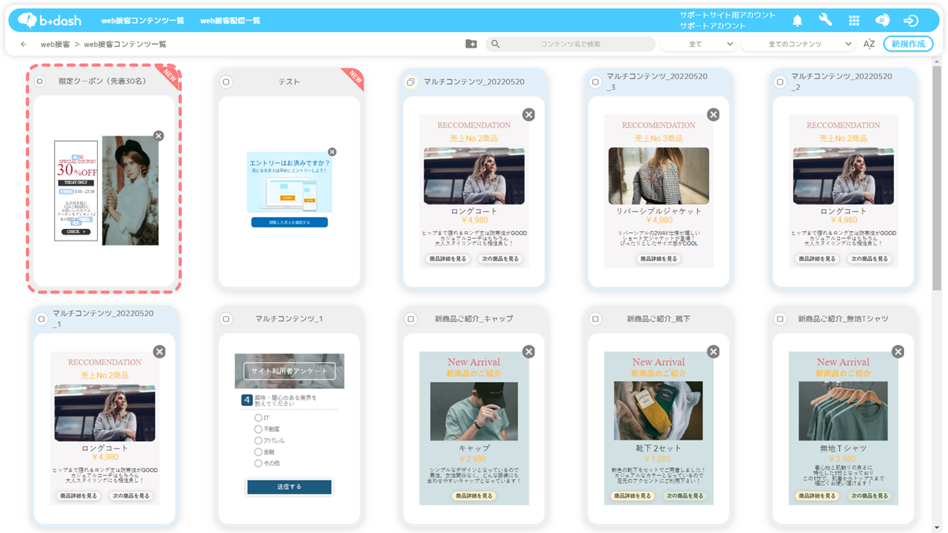Open the chat support icon
Image resolution: width=948 pixels, height=533 pixels.
point(882,20)
